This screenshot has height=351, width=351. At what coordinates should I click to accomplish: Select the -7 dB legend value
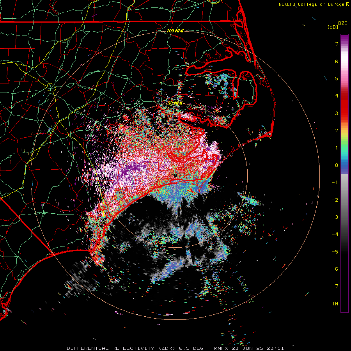point(335,286)
